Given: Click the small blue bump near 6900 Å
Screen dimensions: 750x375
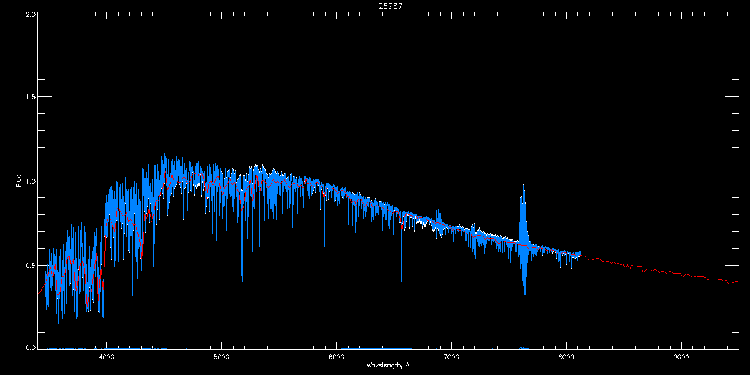Looking at the screenshot, I should point(438,218).
